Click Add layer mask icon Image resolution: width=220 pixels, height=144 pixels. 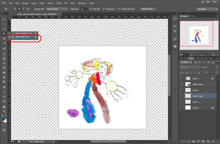tap(194, 142)
